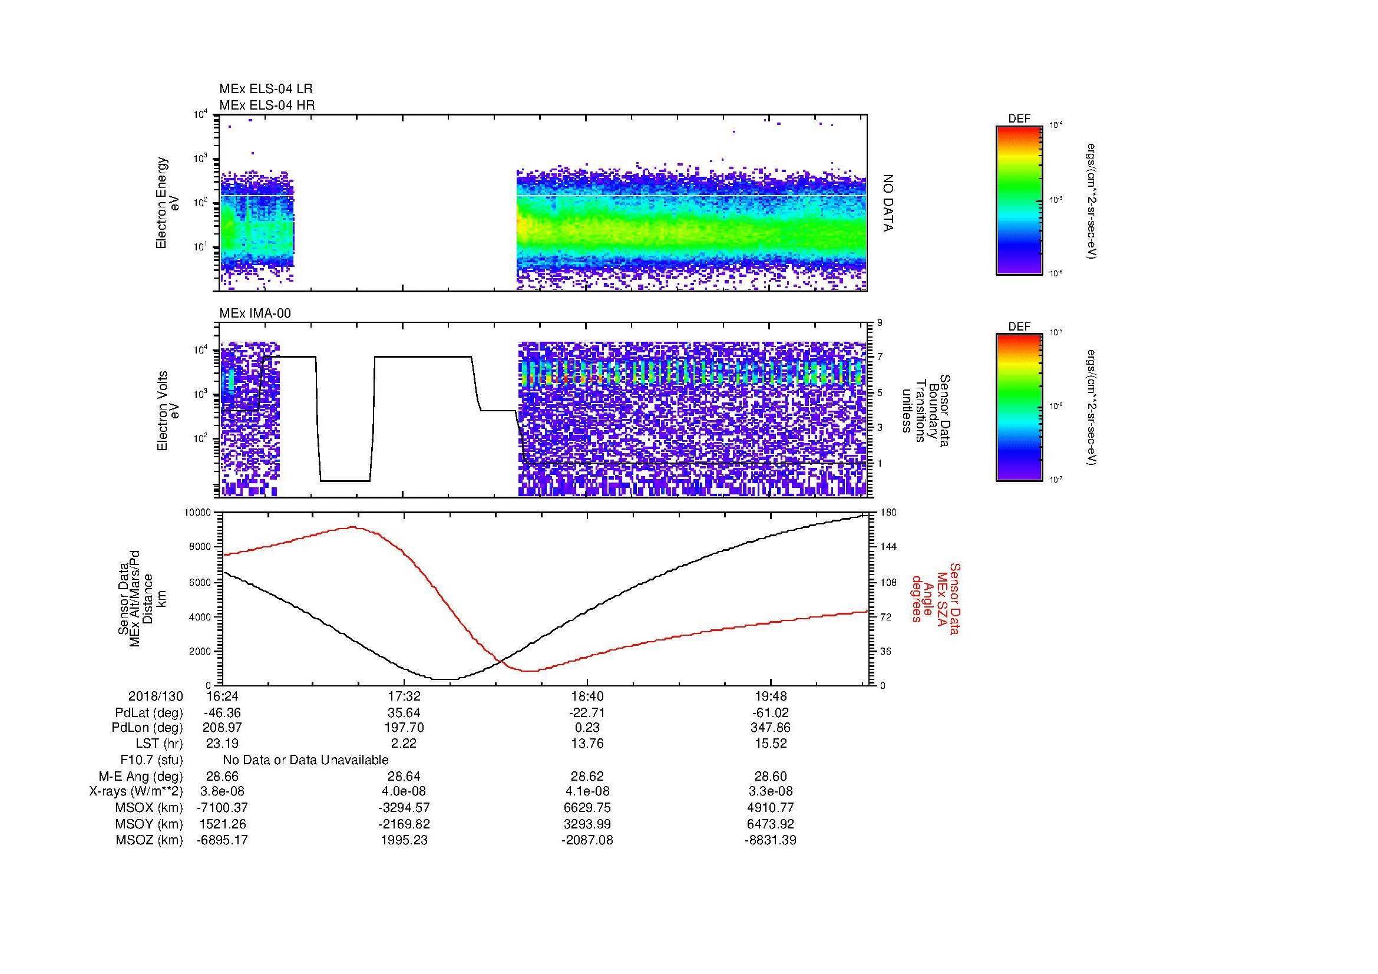Click the 'MEx IMA-00' panel title
Image resolution: width=1378 pixels, height=974 pixels.
click(x=255, y=313)
